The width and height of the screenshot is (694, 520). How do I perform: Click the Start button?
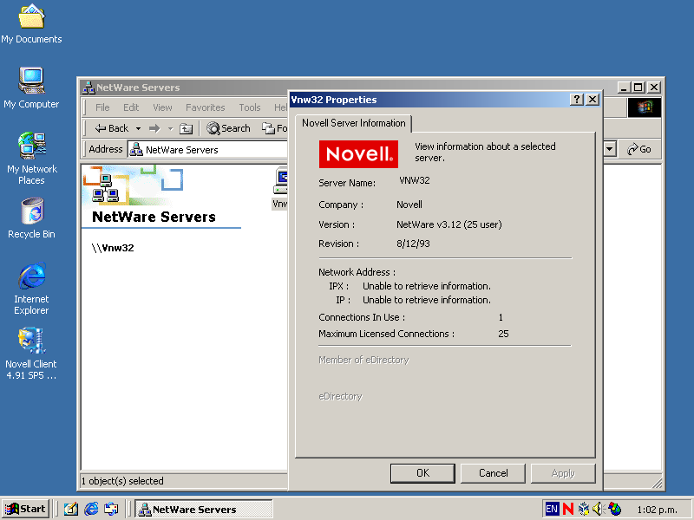click(x=25, y=509)
